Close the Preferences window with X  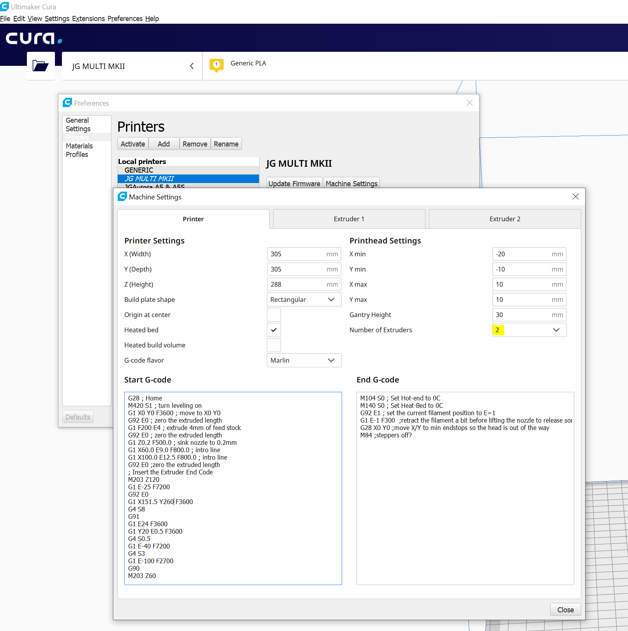coord(469,103)
